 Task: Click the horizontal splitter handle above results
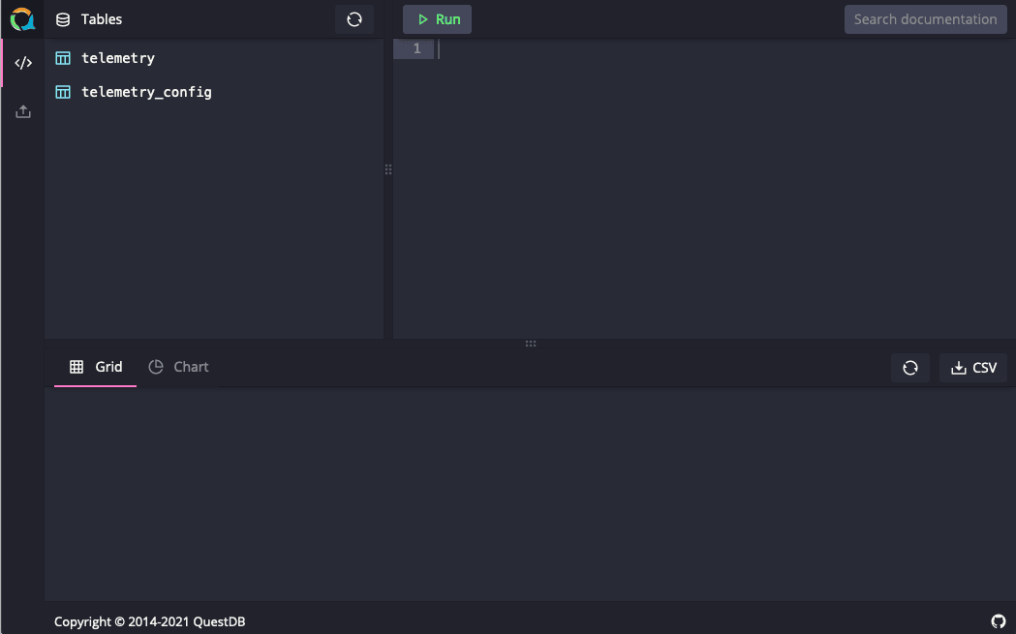(x=531, y=344)
